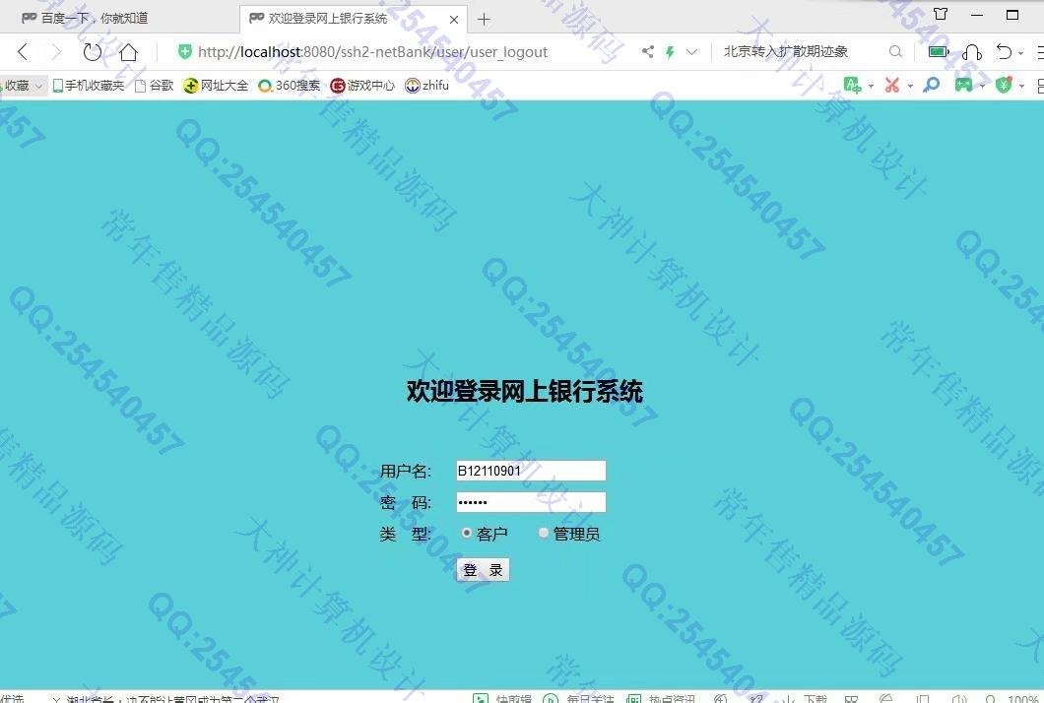The height and width of the screenshot is (703, 1044).
Task: Open the 游戏中心 bookmark
Action: tap(362, 86)
